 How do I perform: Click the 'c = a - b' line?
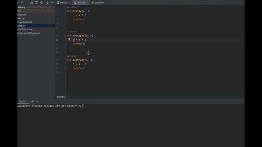[79, 64]
